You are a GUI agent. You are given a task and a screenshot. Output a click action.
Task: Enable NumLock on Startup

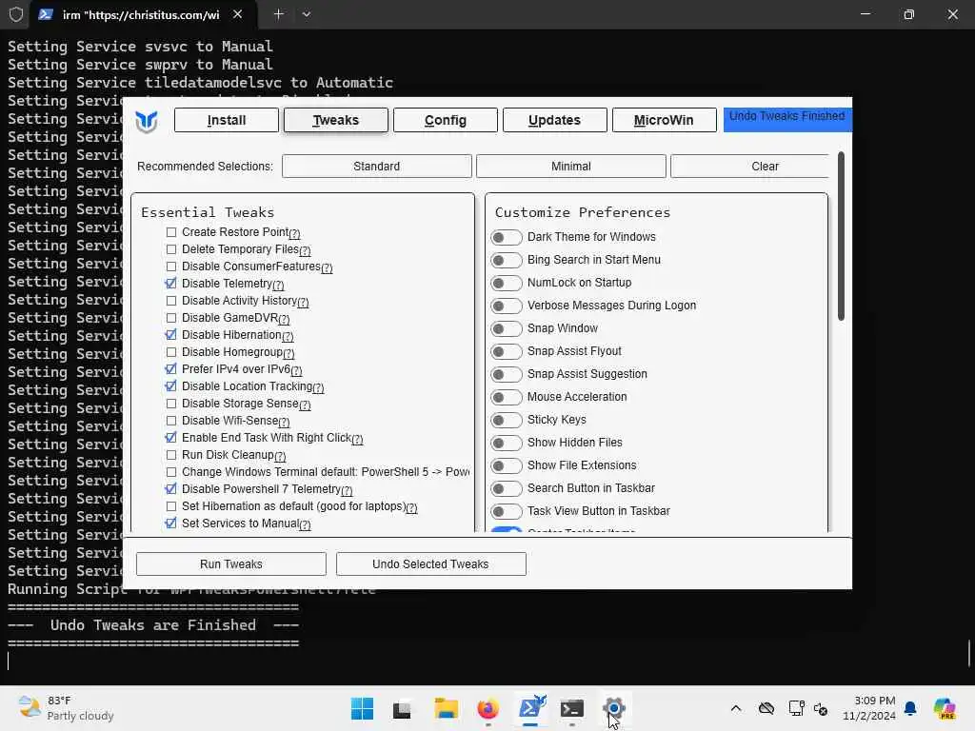coord(507,283)
